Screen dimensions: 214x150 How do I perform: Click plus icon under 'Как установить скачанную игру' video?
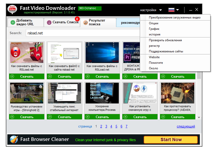[125, 117]
